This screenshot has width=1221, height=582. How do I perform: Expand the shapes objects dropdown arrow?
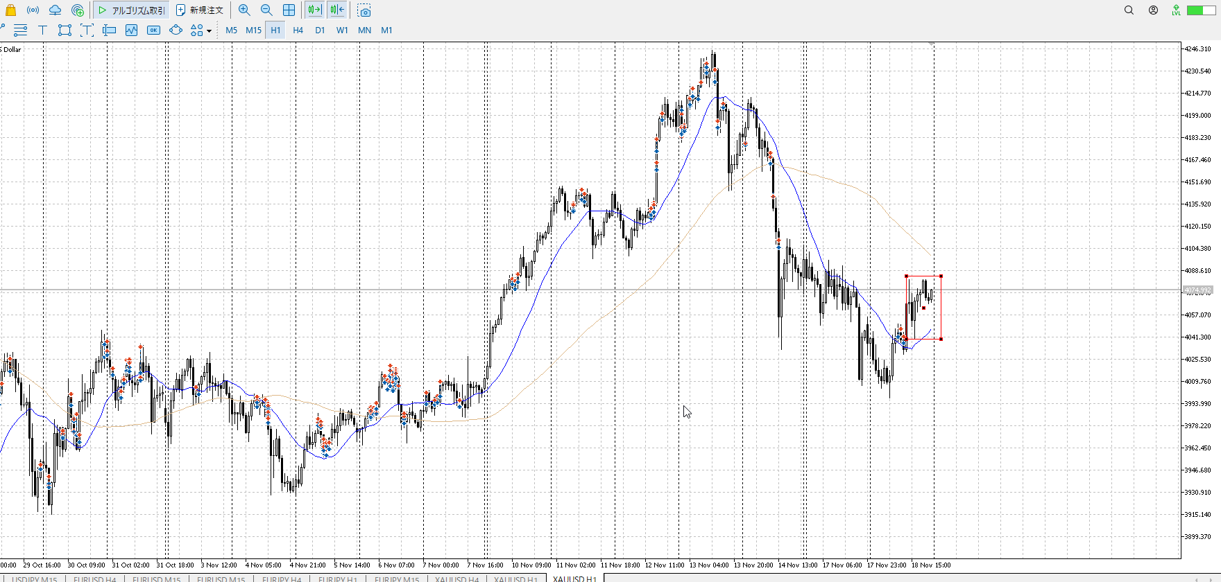click(x=209, y=30)
